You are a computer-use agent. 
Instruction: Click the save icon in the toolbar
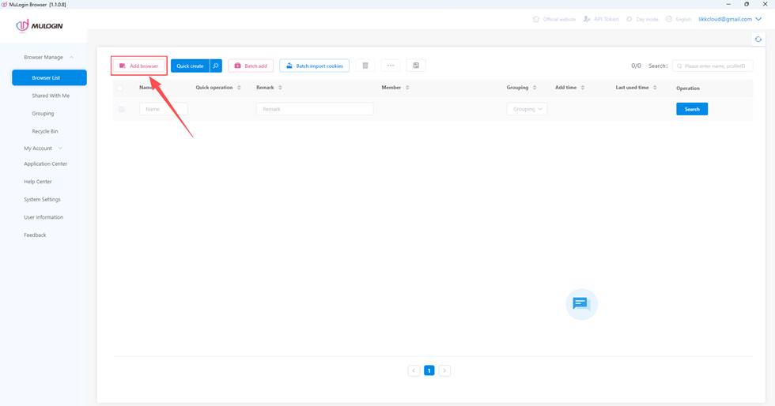[416, 66]
